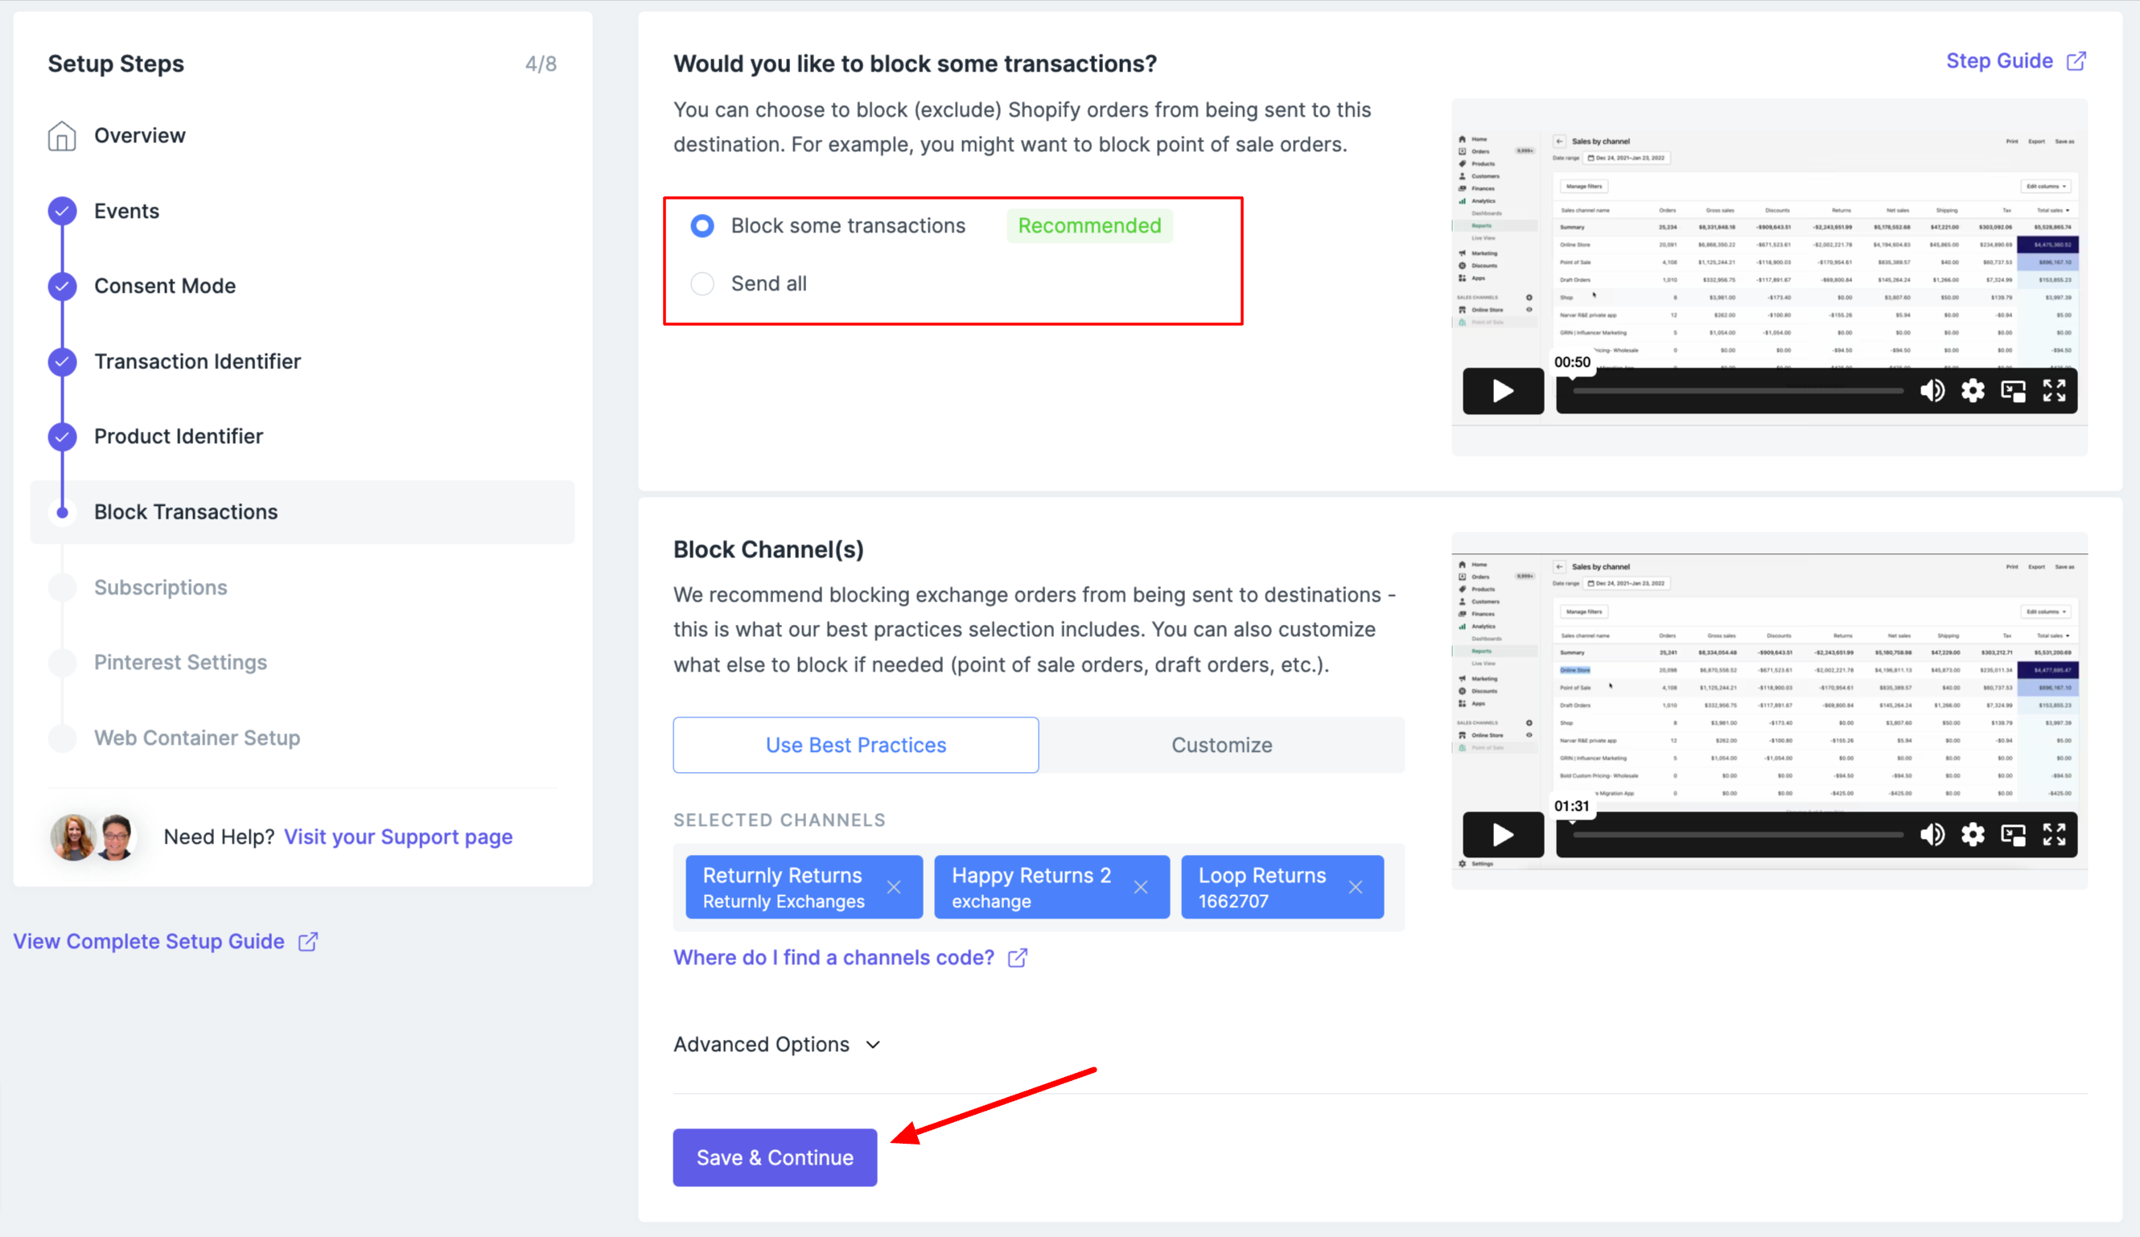Remove Returnly Returns channel tag
The height and width of the screenshot is (1237, 2140).
(893, 887)
